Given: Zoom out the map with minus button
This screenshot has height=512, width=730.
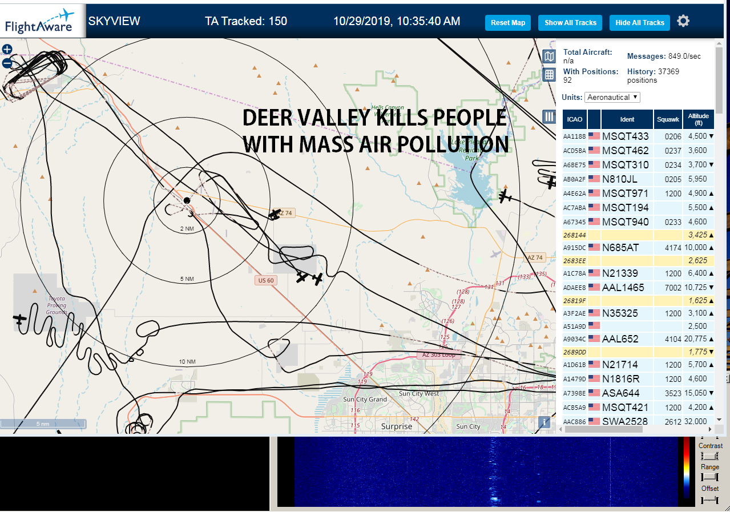Looking at the screenshot, I should (x=7, y=63).
